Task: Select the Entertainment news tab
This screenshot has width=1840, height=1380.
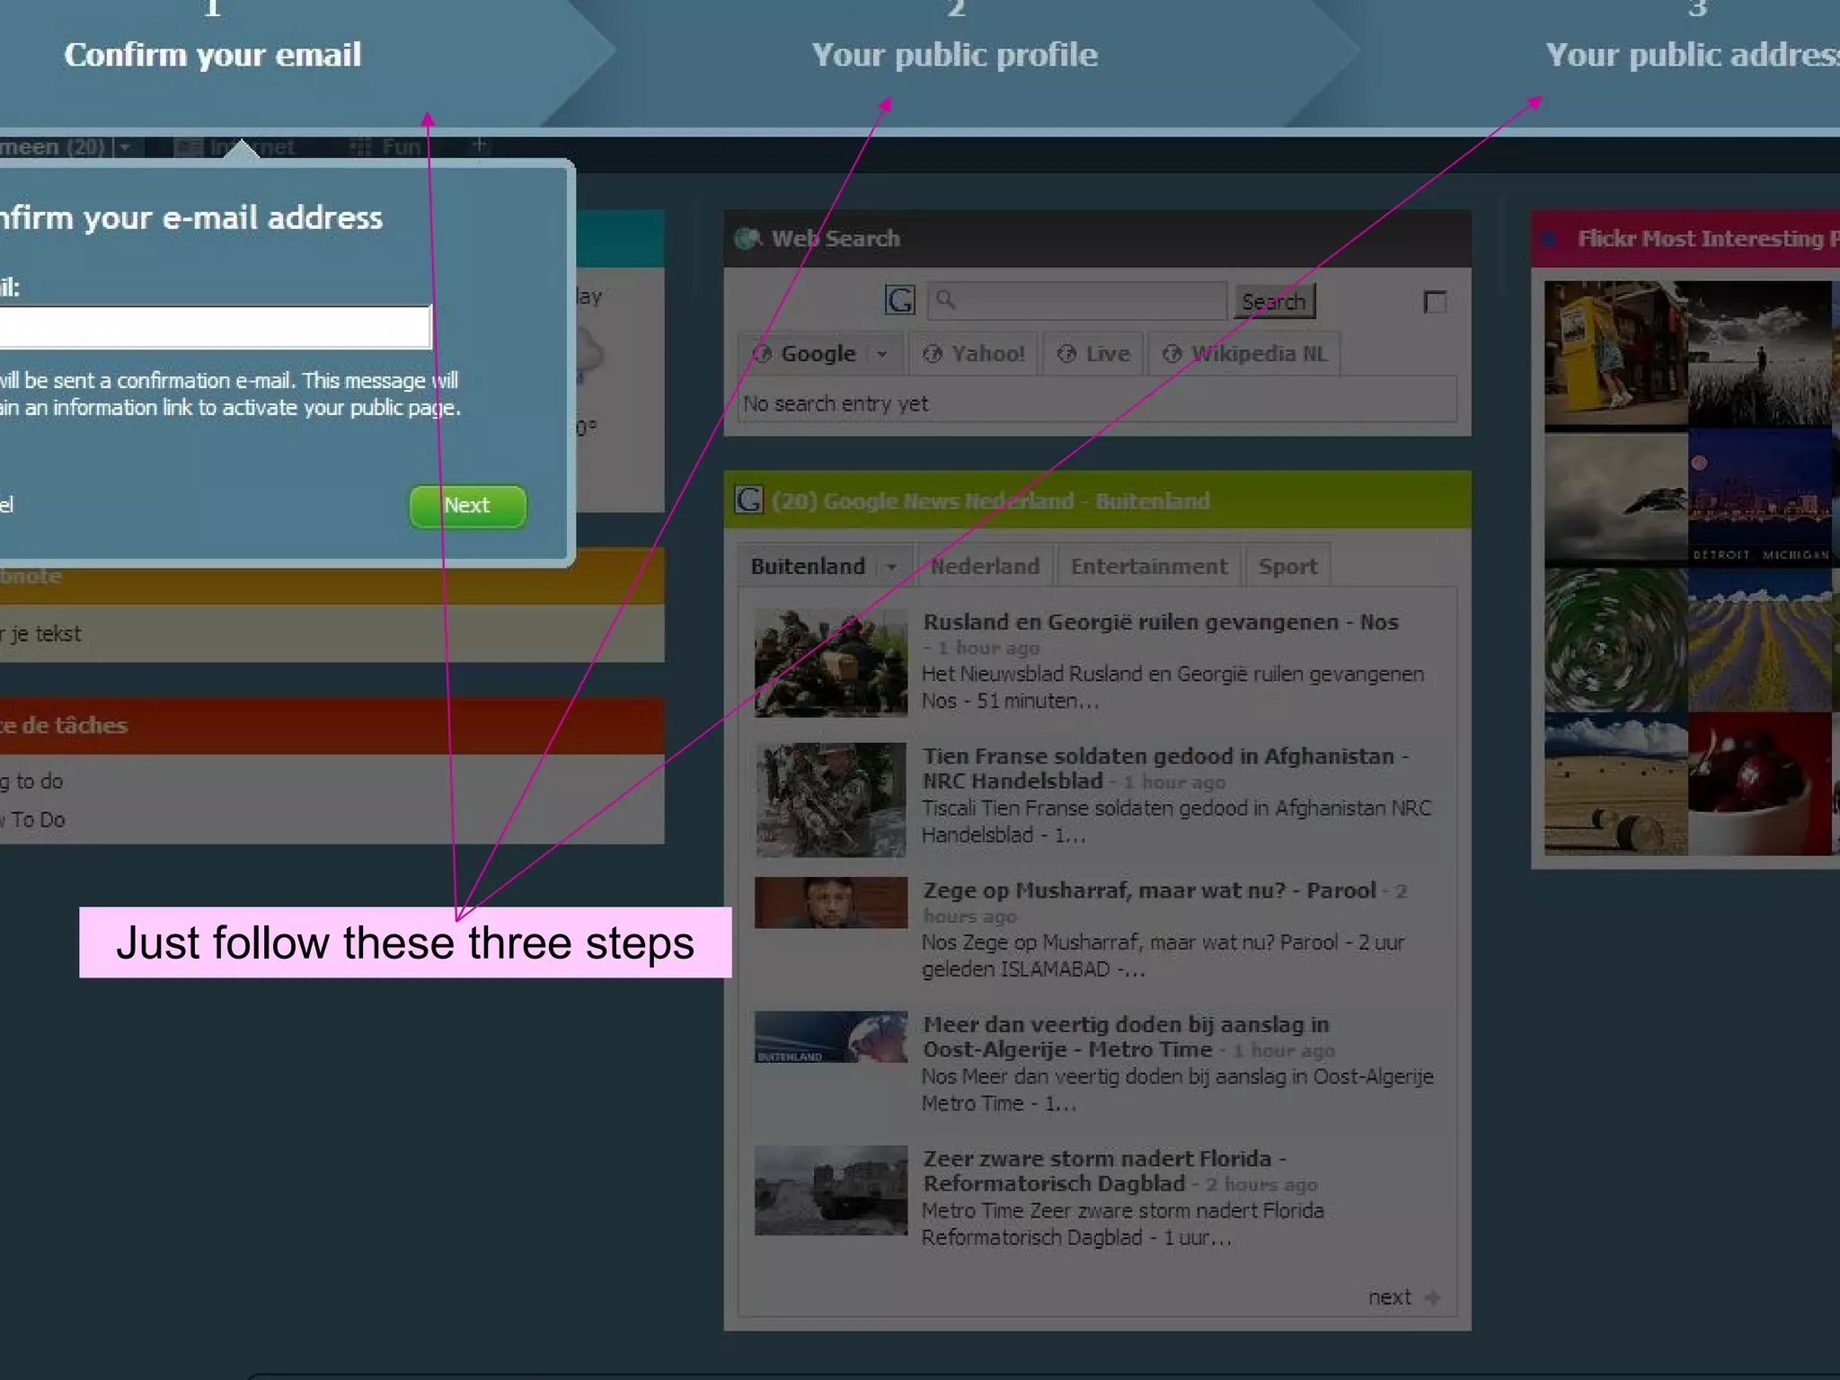Action: click(1148, 567)
